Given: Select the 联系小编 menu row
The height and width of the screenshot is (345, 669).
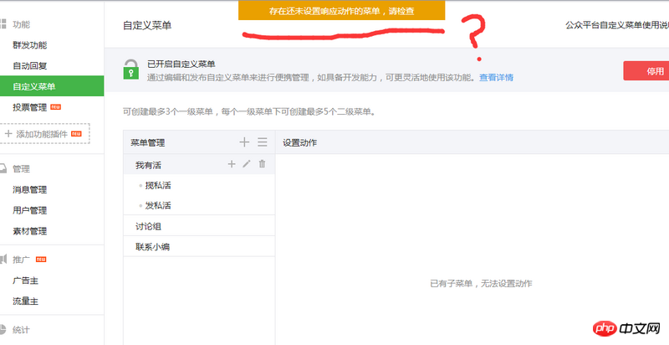Looking at the screenshot, I should [x=199, y=246].
